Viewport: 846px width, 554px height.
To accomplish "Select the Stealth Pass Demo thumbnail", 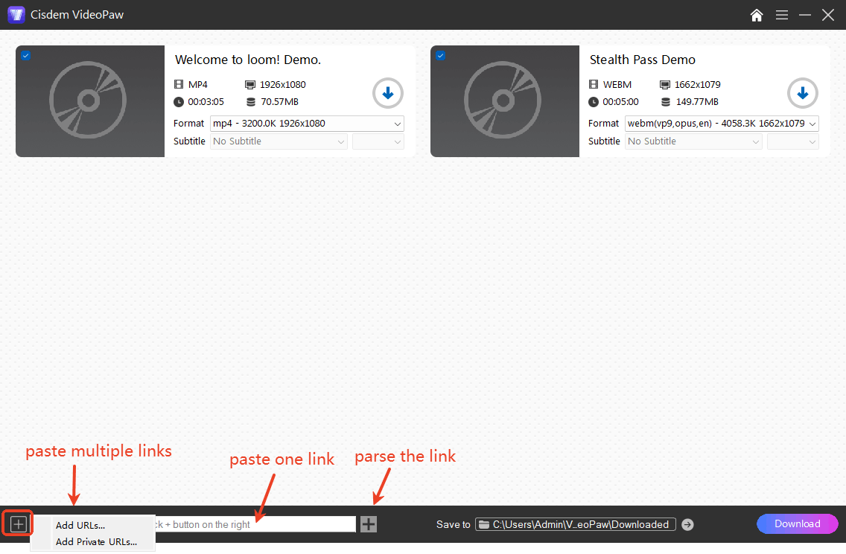I will pos(504,101).
